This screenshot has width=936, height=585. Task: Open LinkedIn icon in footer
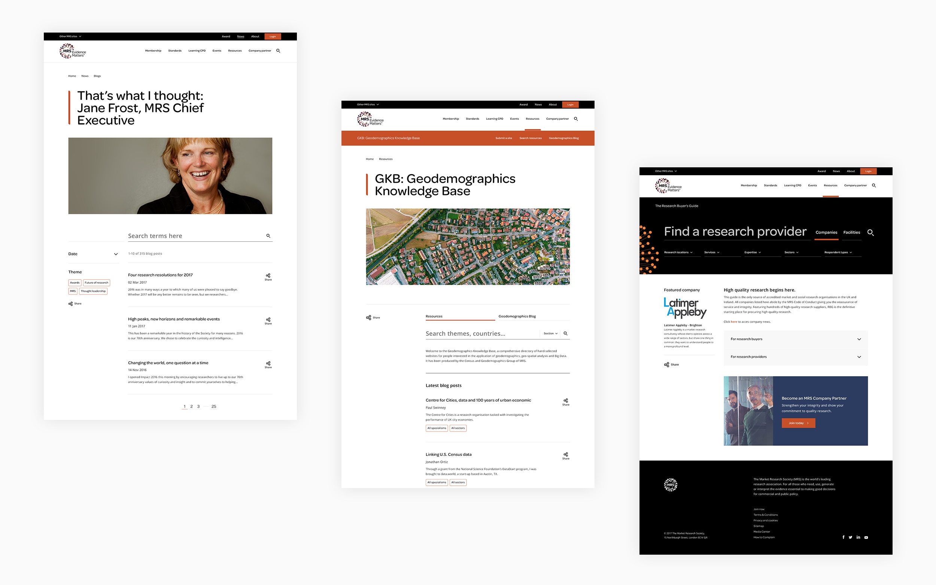coord(858,537)
